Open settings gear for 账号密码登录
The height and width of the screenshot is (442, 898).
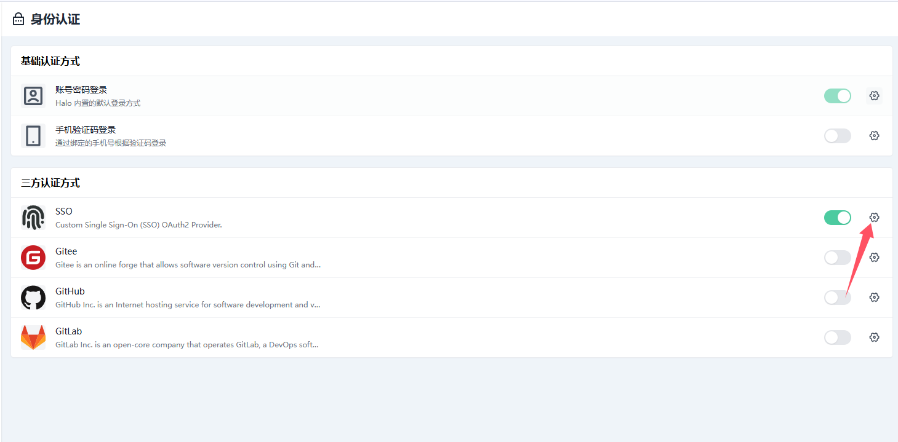(x=874, y=96)
